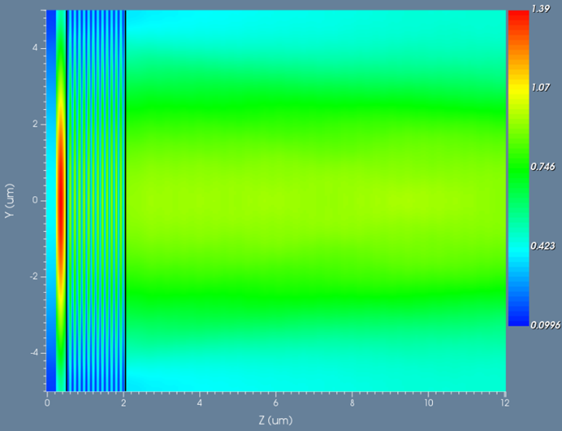Screen dimensions: 562x431
Task: Click the "Z (um)" axis title
Action: [x=276, y=420]
